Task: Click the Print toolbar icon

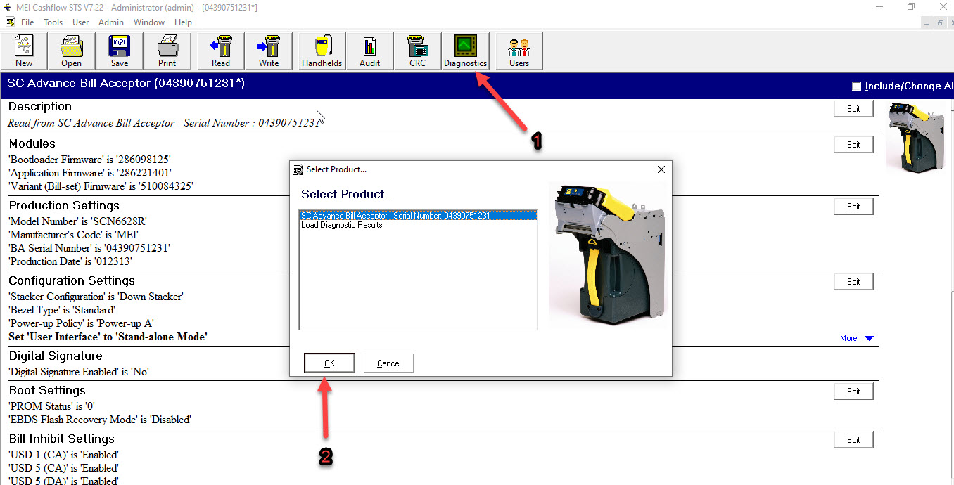Action: 167,51
